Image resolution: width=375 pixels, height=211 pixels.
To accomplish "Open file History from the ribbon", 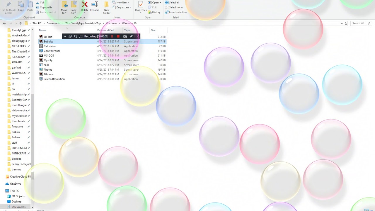I will click(x=154, y=12).
